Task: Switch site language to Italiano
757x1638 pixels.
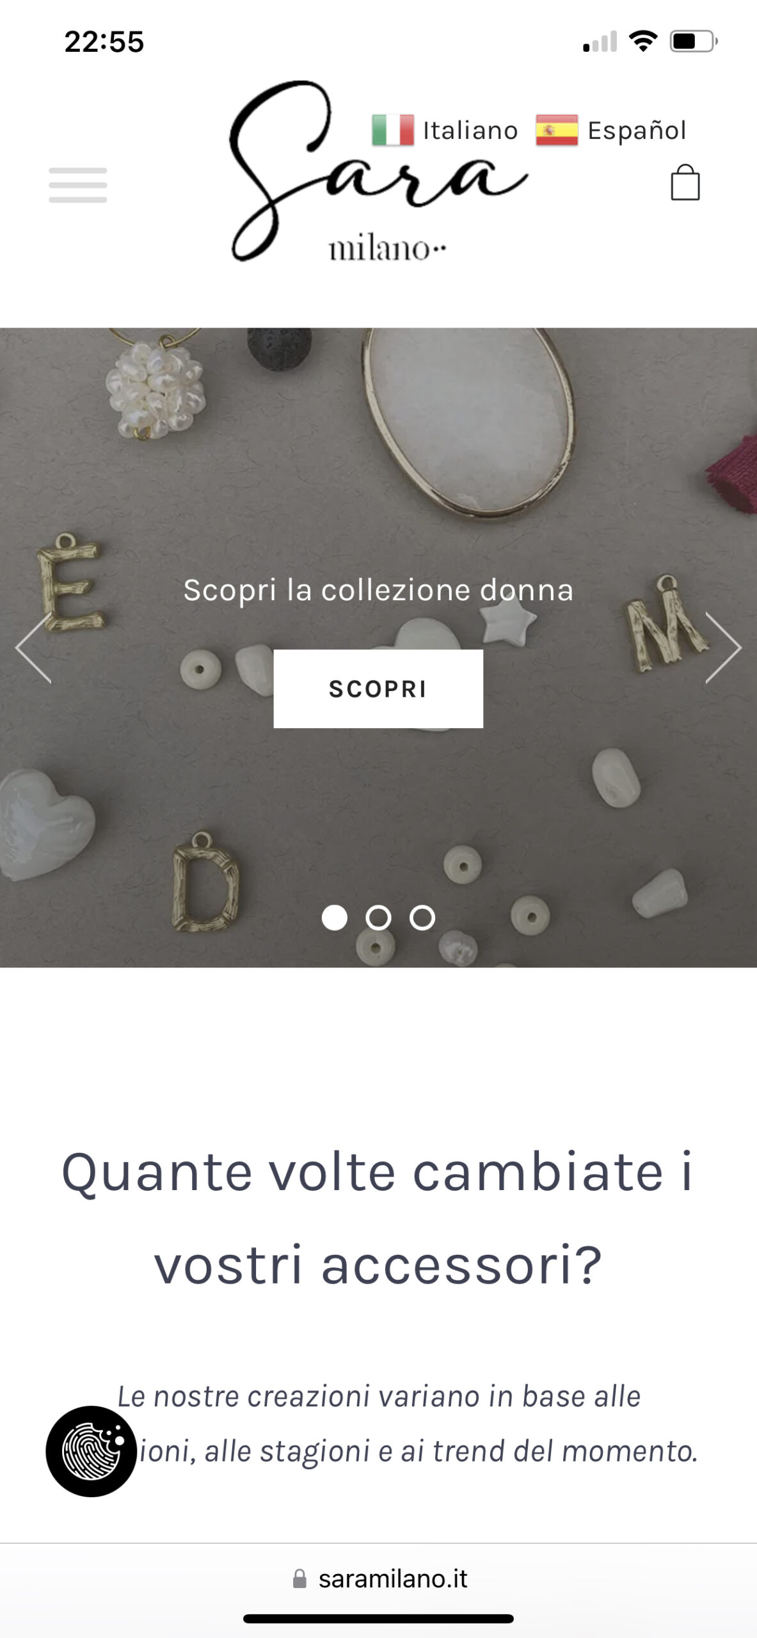Action: 470,131
